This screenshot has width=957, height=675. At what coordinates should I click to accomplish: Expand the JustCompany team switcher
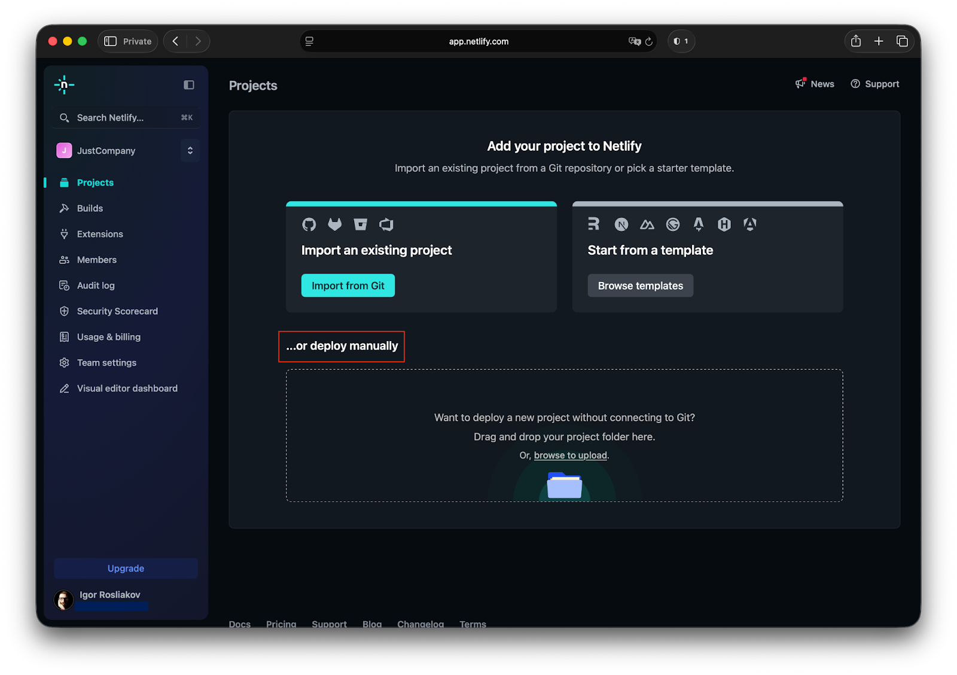[190, 151]
